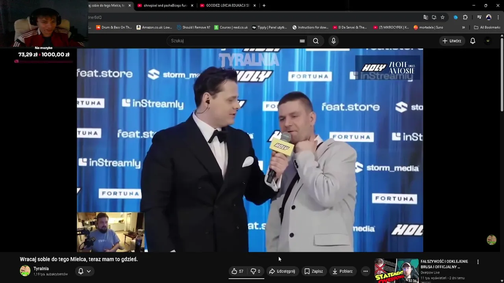Open Tipply | Panel użytk... bookmark
The height and width of the screenshot is (283, 504).
tap(269, 28)
